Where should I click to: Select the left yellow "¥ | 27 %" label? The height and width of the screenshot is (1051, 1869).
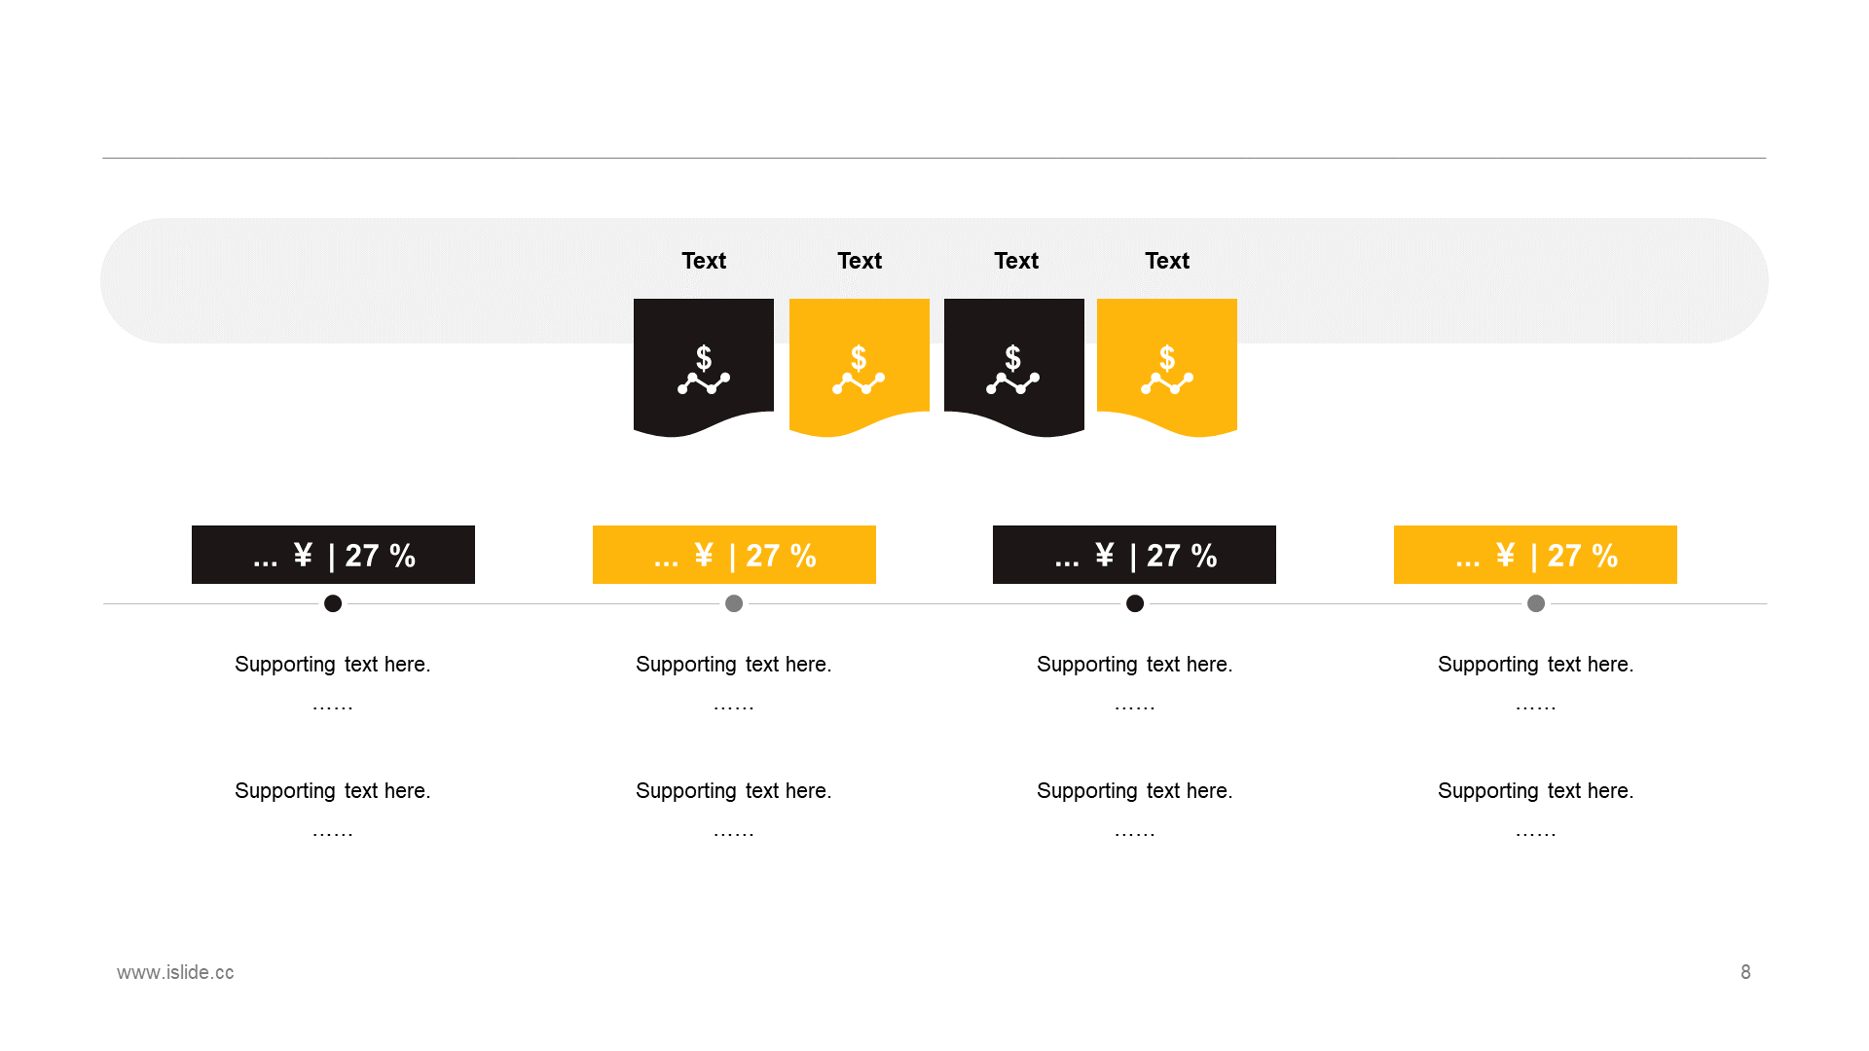pyautogui.click(x=734, y=555)
